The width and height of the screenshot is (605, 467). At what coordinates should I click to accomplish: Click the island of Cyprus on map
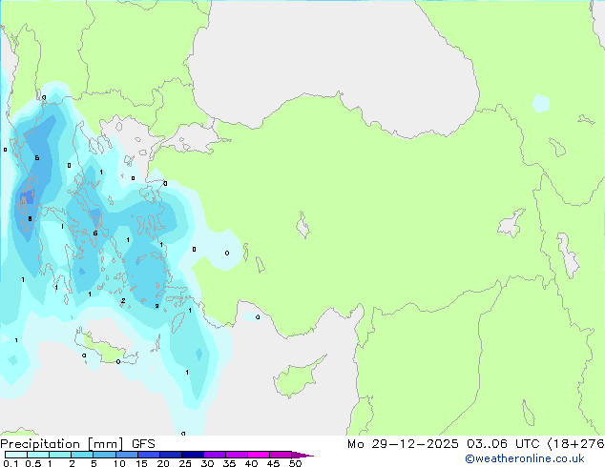point(298,377)
